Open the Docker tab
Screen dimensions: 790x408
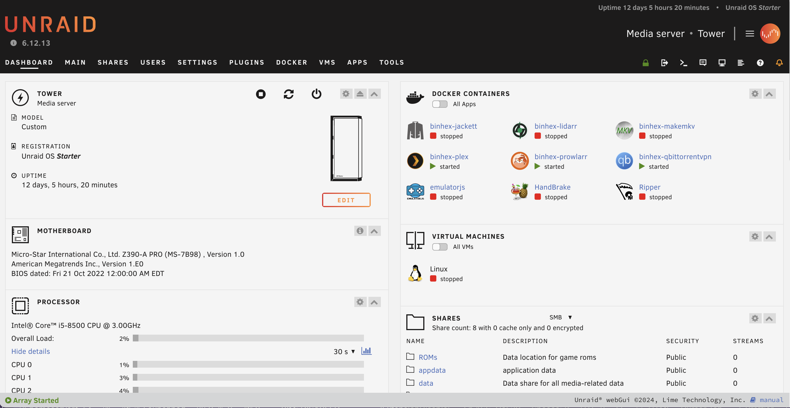(292, 62)
